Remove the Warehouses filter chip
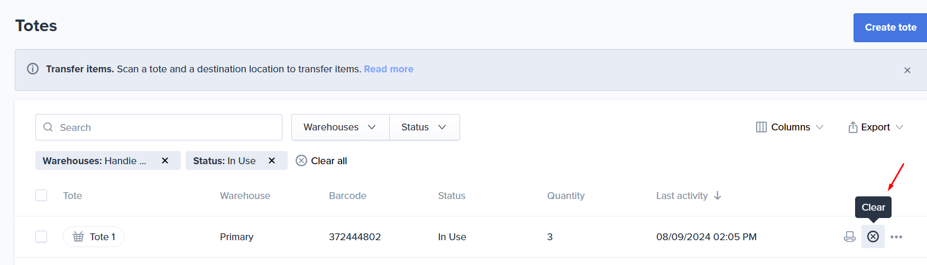Image resolution: width=927 pixels, height=265 pixels. click(x=165, y=160)
